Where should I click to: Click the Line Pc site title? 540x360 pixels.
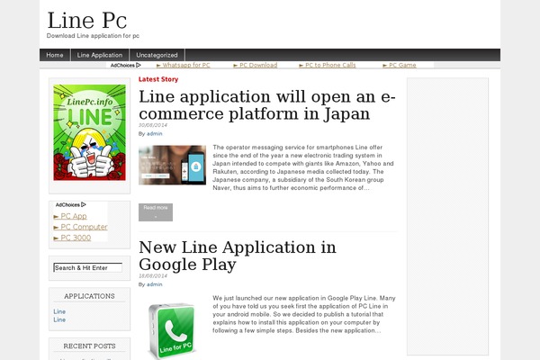(x=87, y=21)
